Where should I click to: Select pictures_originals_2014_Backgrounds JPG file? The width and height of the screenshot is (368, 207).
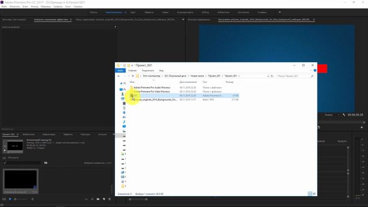pyautogui.click(x=155, y=99)
